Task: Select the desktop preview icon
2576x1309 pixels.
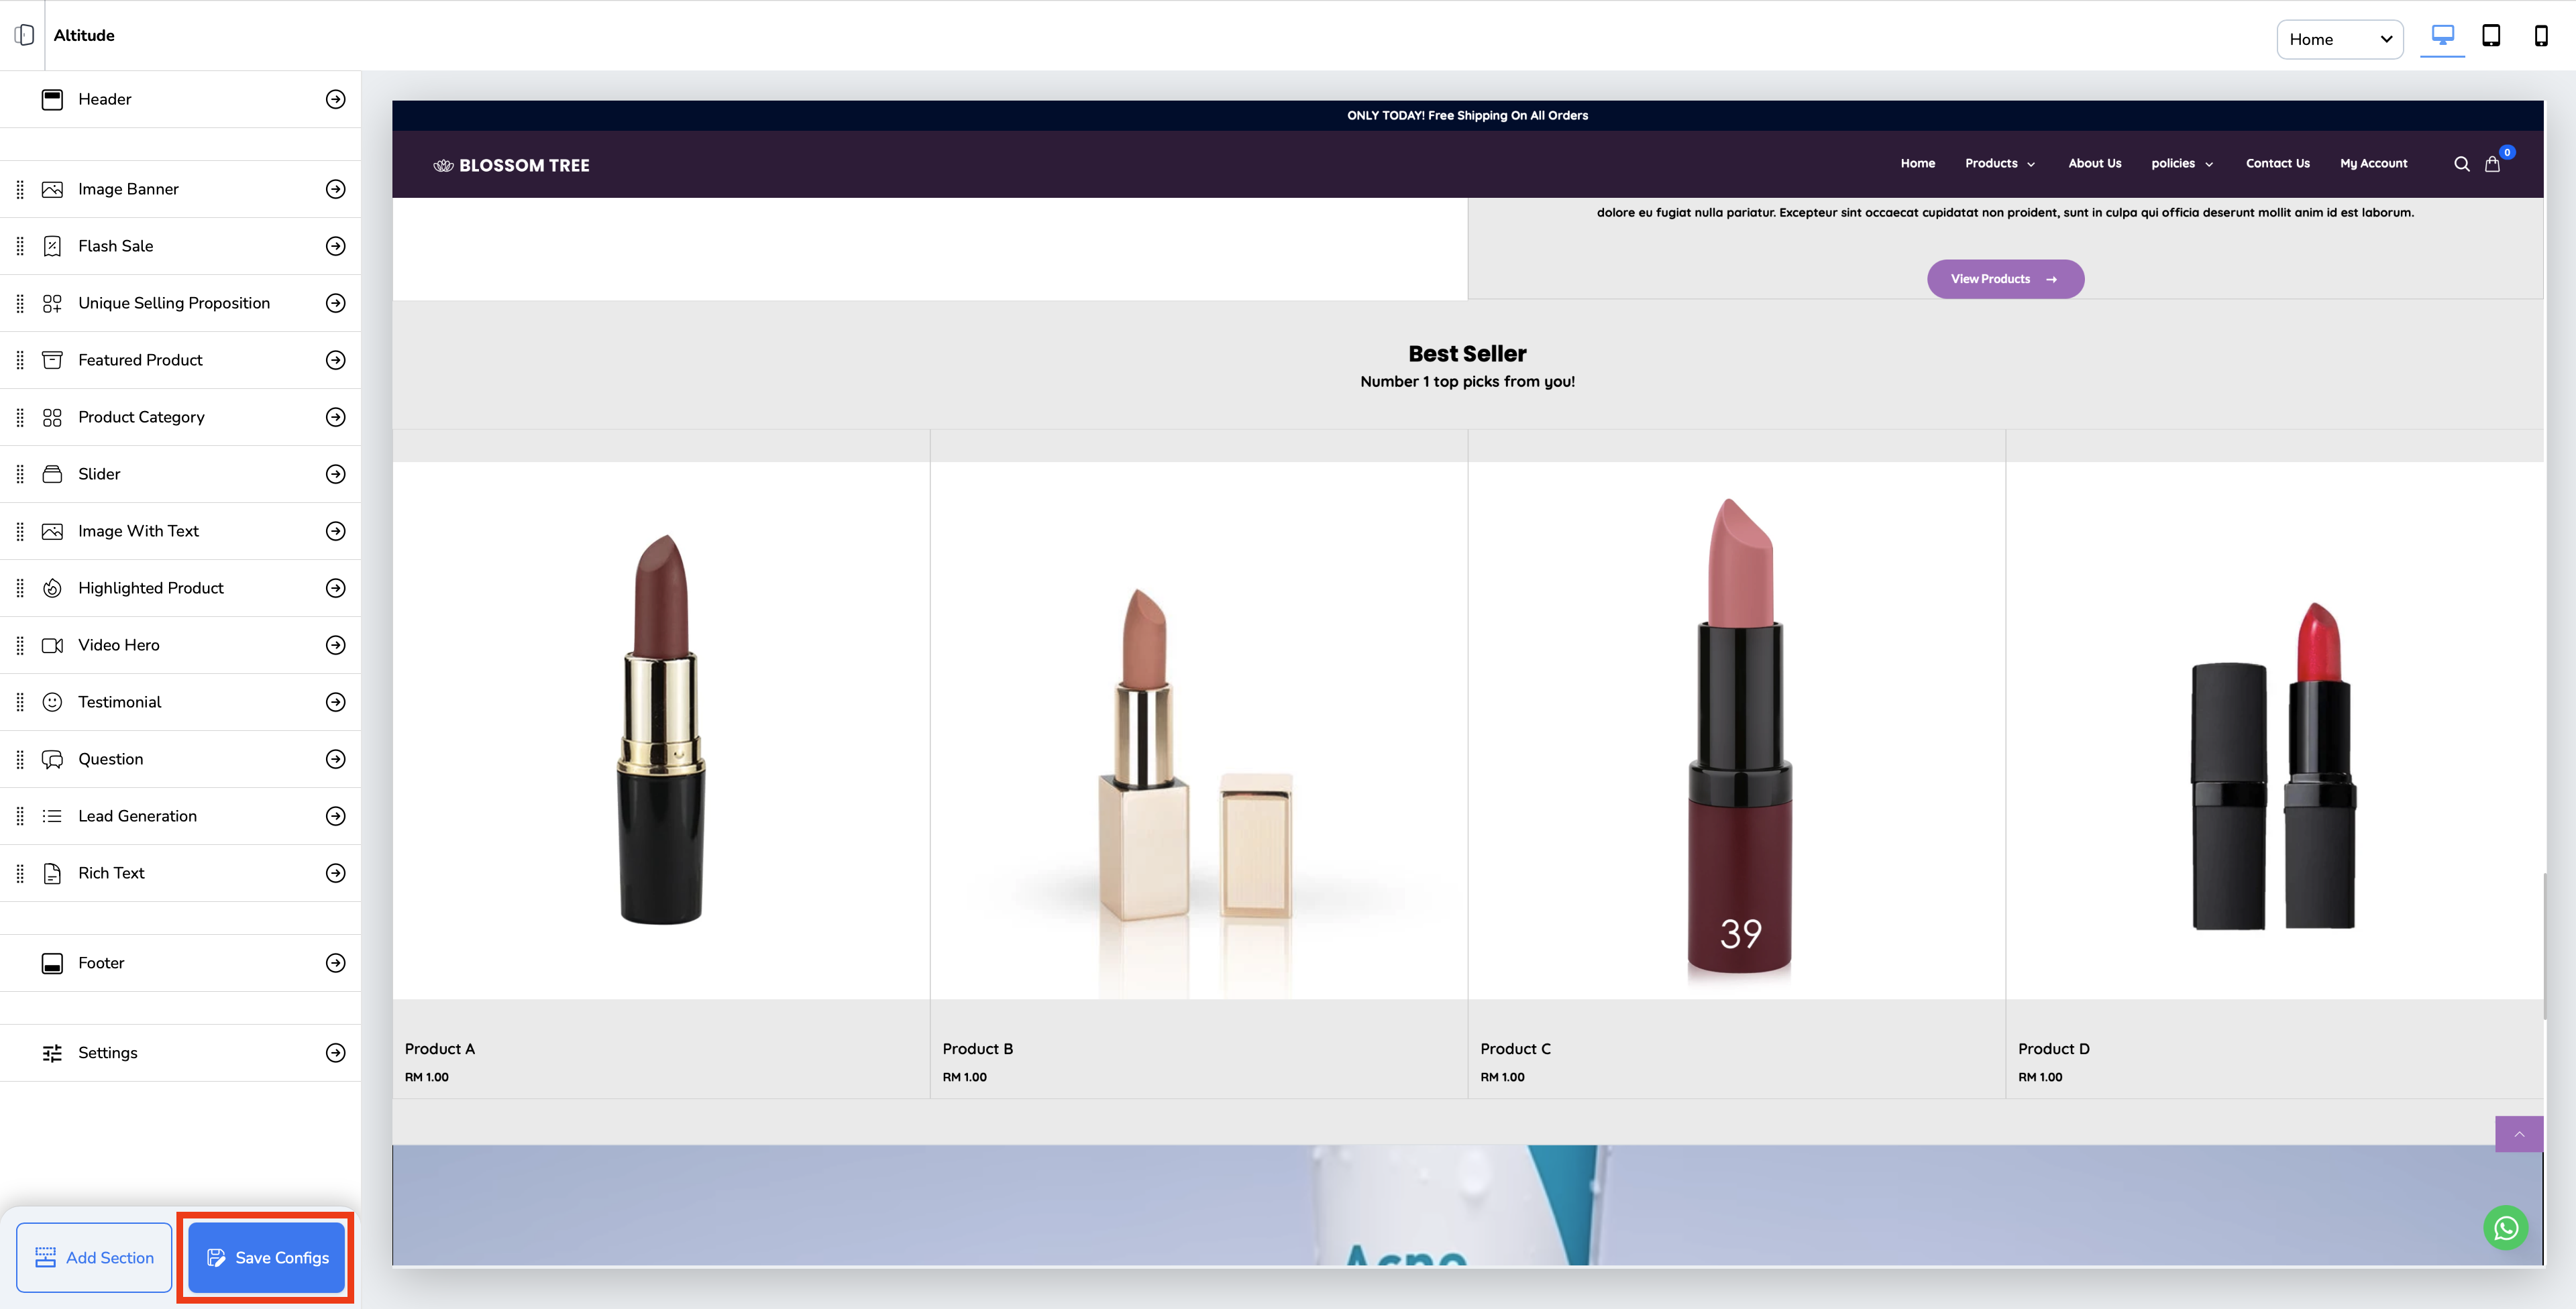Action: [x=2442, y=36]
